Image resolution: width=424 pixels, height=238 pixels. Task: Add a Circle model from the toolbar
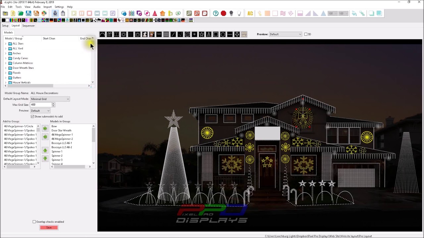(x=124, y=34)
